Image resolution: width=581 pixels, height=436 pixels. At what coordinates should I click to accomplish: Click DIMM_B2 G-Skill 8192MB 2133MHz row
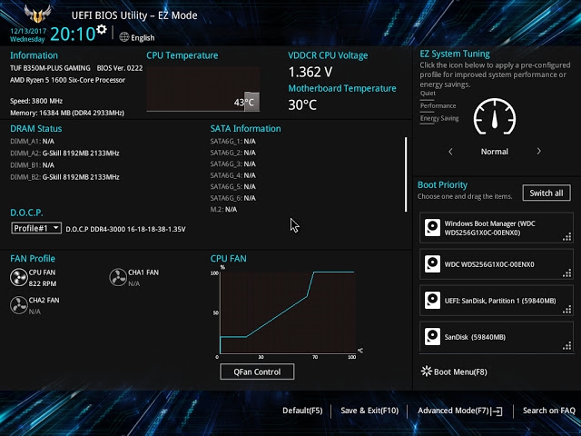pyautogui.click(x=64, y=177)
